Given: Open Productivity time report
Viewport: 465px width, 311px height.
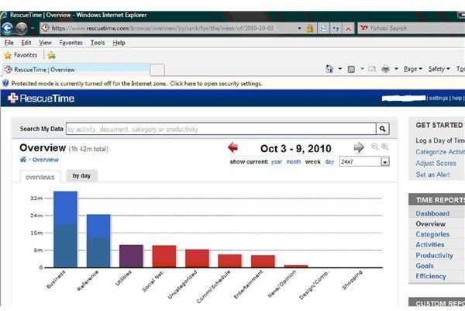Looking at the screenshot, I should pos(434,255).
